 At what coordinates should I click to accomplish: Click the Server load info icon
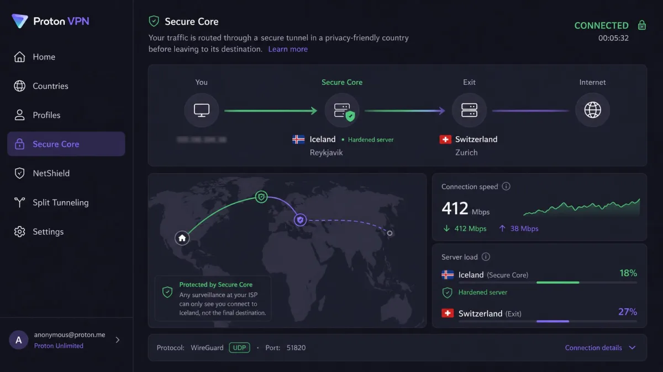pos(486,257)
